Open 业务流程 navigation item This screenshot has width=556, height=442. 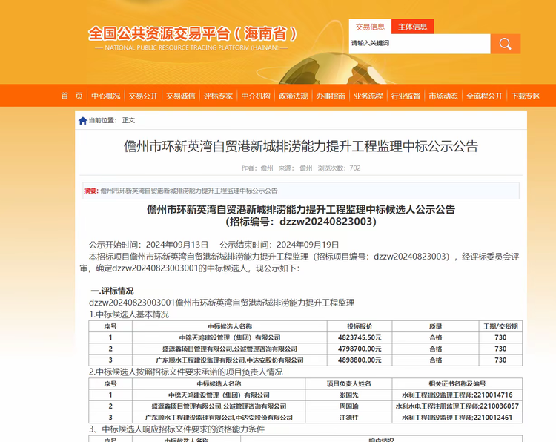pyautogui.click(x=368, y=96)
